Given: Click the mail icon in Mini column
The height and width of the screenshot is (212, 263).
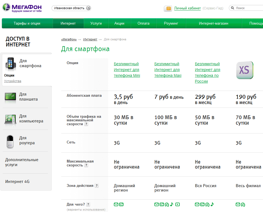Looking at the screenshot, I should (116, 205).
